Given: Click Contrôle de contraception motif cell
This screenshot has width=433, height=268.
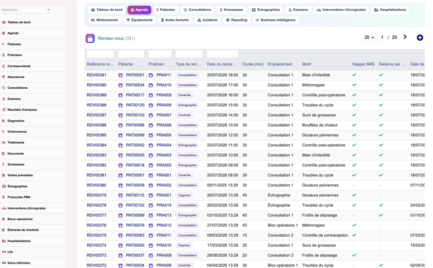Looking at the screenshot, I should [x=325, y=235].
